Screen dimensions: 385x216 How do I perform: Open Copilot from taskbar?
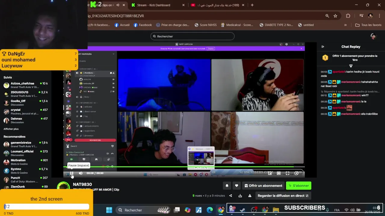(188, 210)
